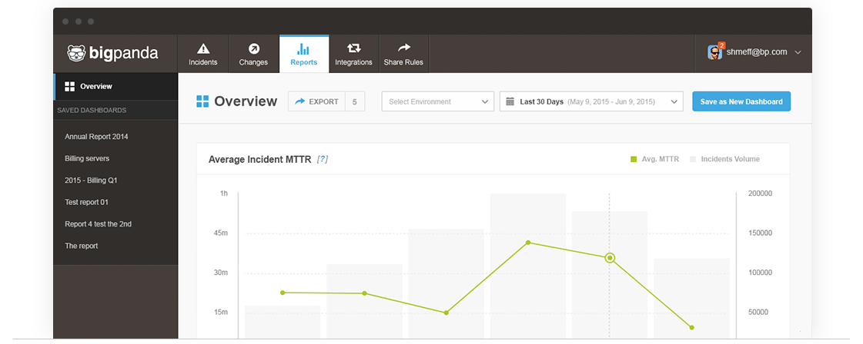Open Test report 01 dashboard
Screen dimensions: 863x344
click(x=86, y=203)
